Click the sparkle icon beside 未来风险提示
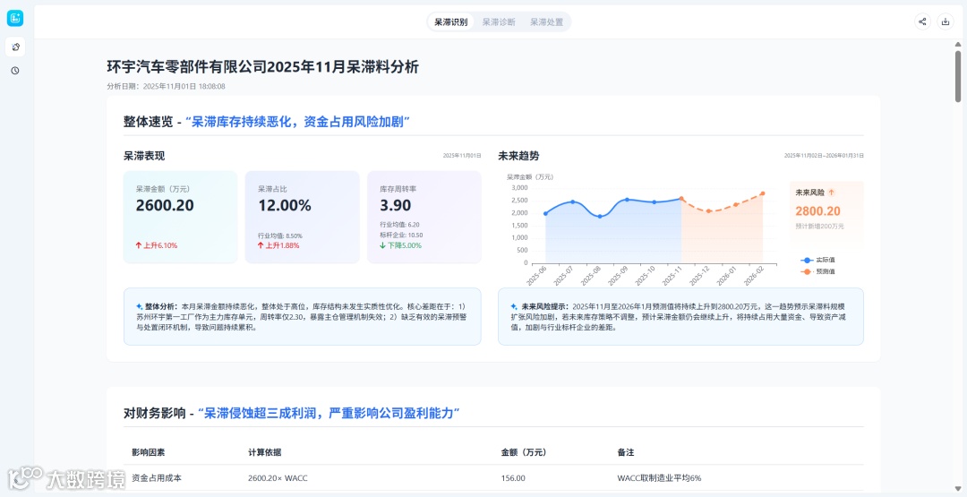The image size is (967, 497). point(514,306)
